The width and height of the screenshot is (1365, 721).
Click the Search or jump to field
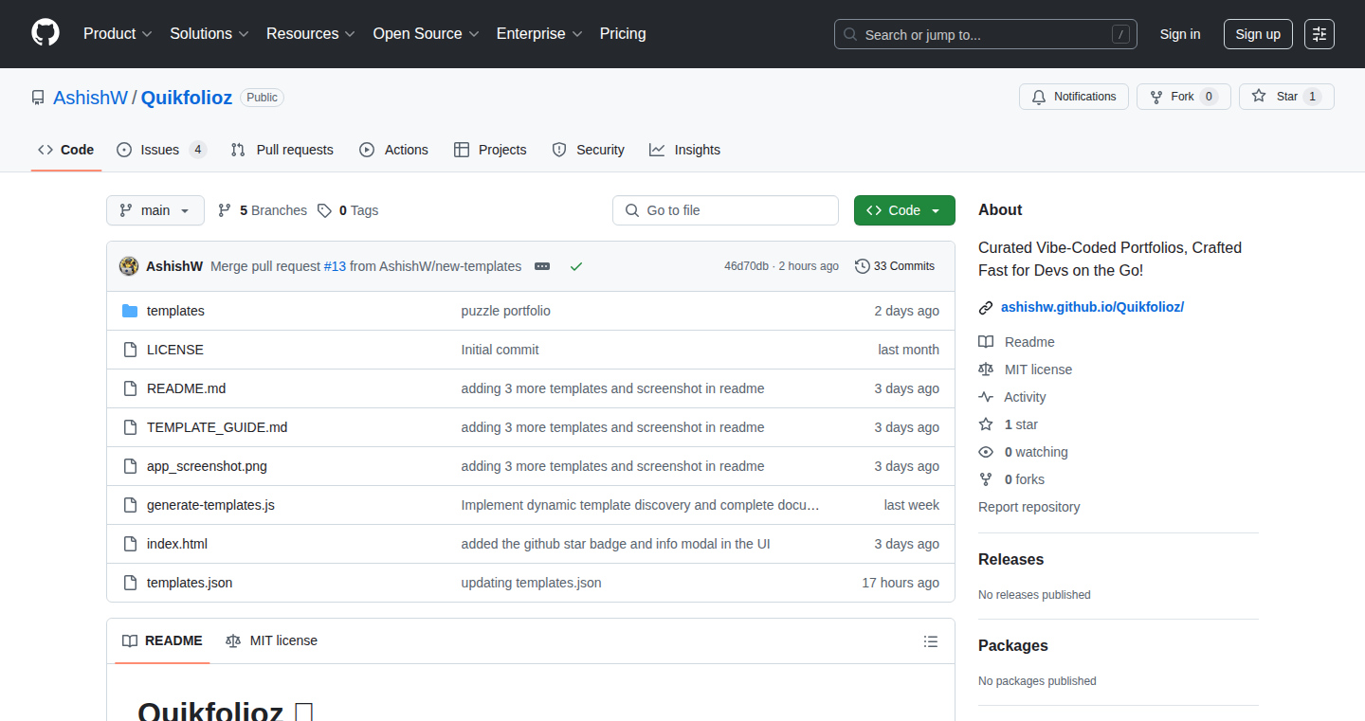point(986,34)
